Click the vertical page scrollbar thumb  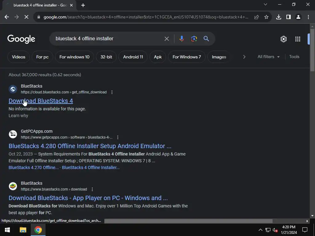(312, 50)
